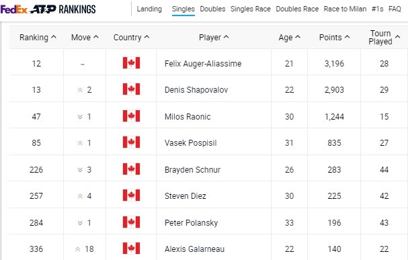Click the ATP Rankings logo
The image size is (408, 260).
point(63,9)
